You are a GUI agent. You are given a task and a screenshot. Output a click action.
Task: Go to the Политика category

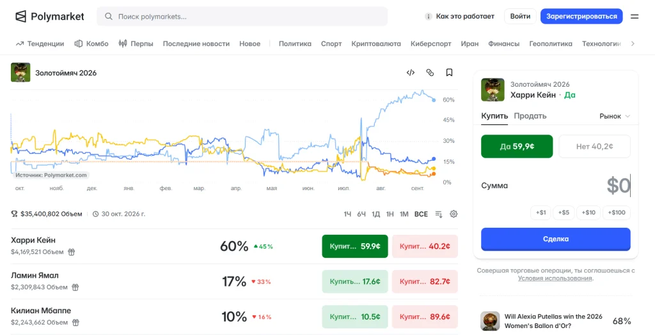coord(295,44)
